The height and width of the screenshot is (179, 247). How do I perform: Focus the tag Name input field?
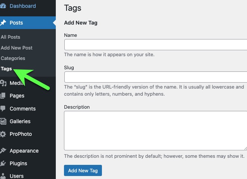point(155,45)
